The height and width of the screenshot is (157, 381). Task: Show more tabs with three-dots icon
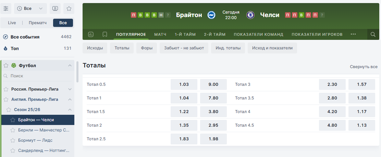click(353, 34)
